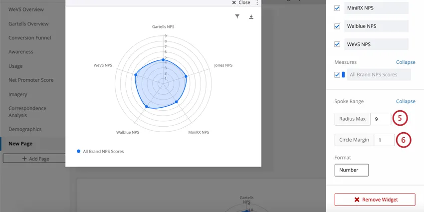
Task: Collapse the Measures section
Action: point(406,62)
